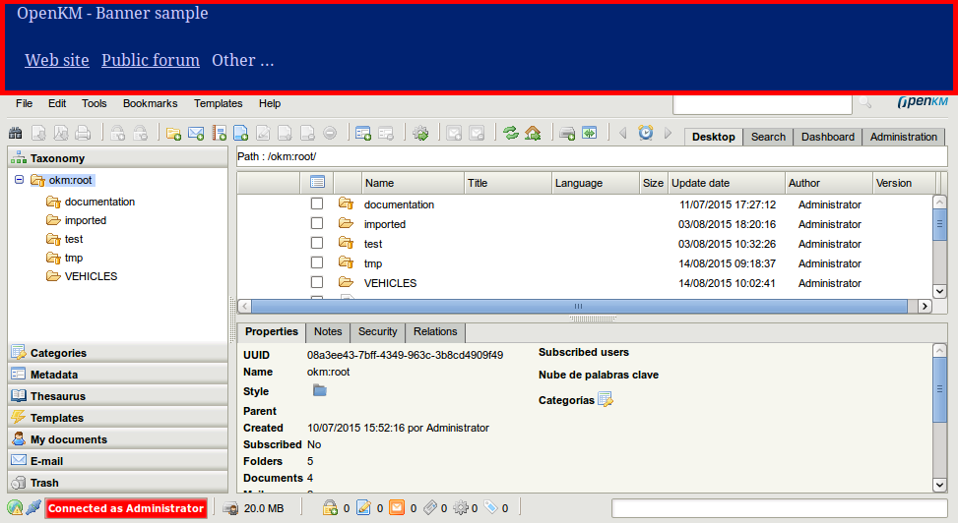Click the alarm clock history icon
Viewport: 958px width, 523px height.
click(646, 133)
